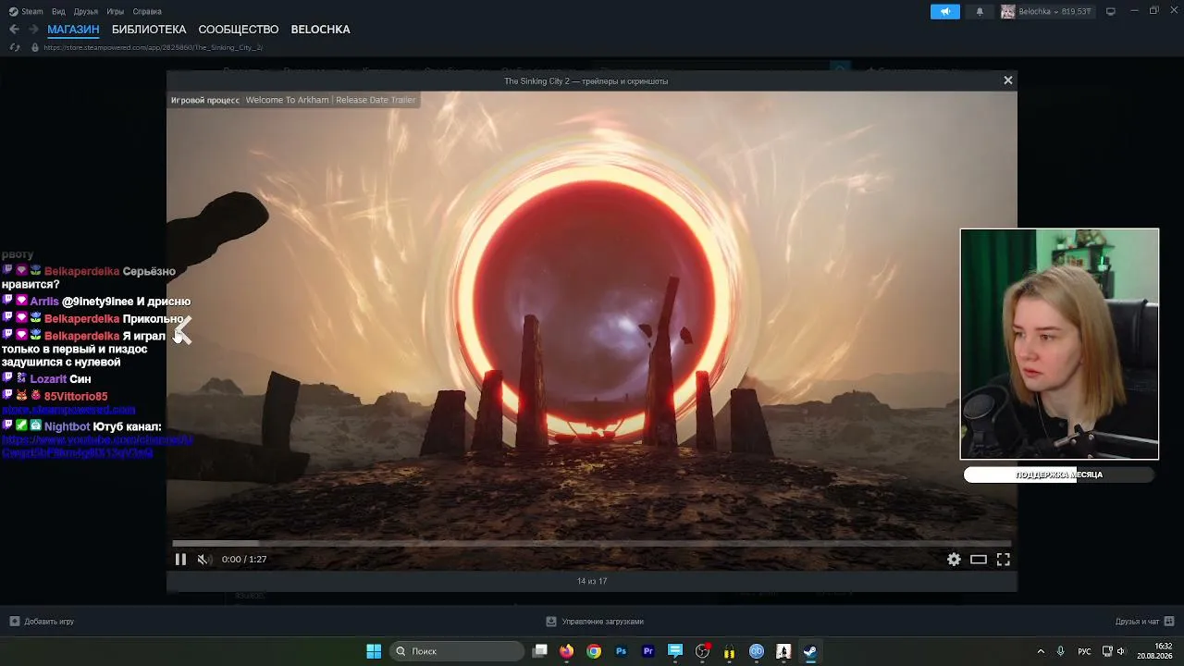This screenshot has width=1184, height=666.
Task: Open Steam announcements megaphone button
Action: click(x=945, y=11)
